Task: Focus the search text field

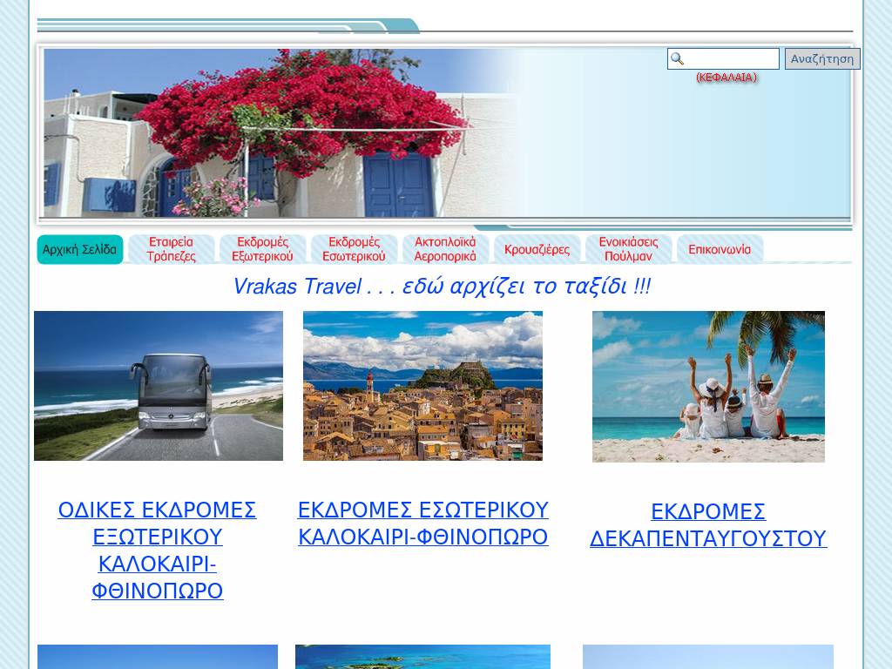Action: (723, 58)
